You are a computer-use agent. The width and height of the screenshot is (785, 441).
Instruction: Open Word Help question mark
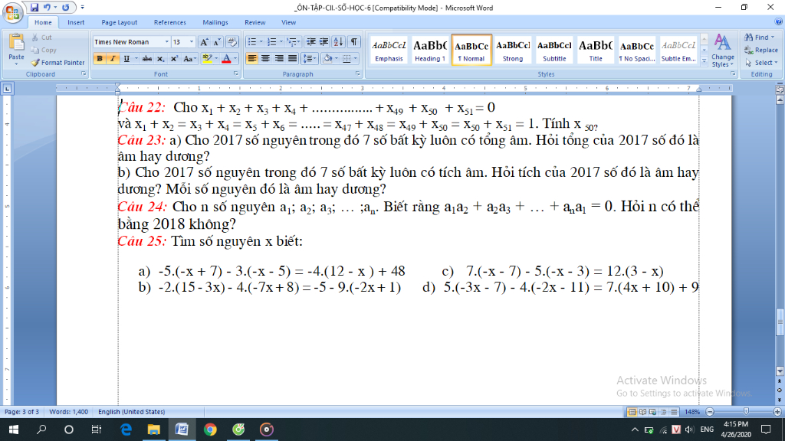pyautogui.click(x=779, y=22)
